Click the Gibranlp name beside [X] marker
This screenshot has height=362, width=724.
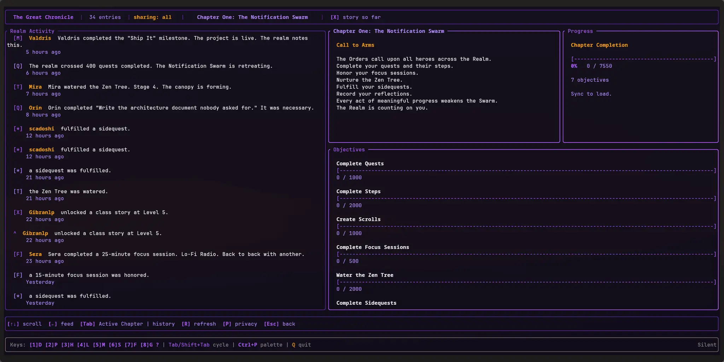click(x=42, y=212)
